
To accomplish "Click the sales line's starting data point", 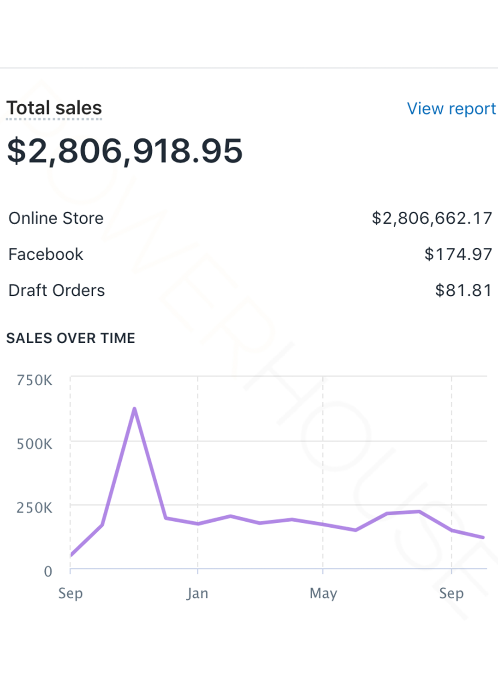I will 71,555.
